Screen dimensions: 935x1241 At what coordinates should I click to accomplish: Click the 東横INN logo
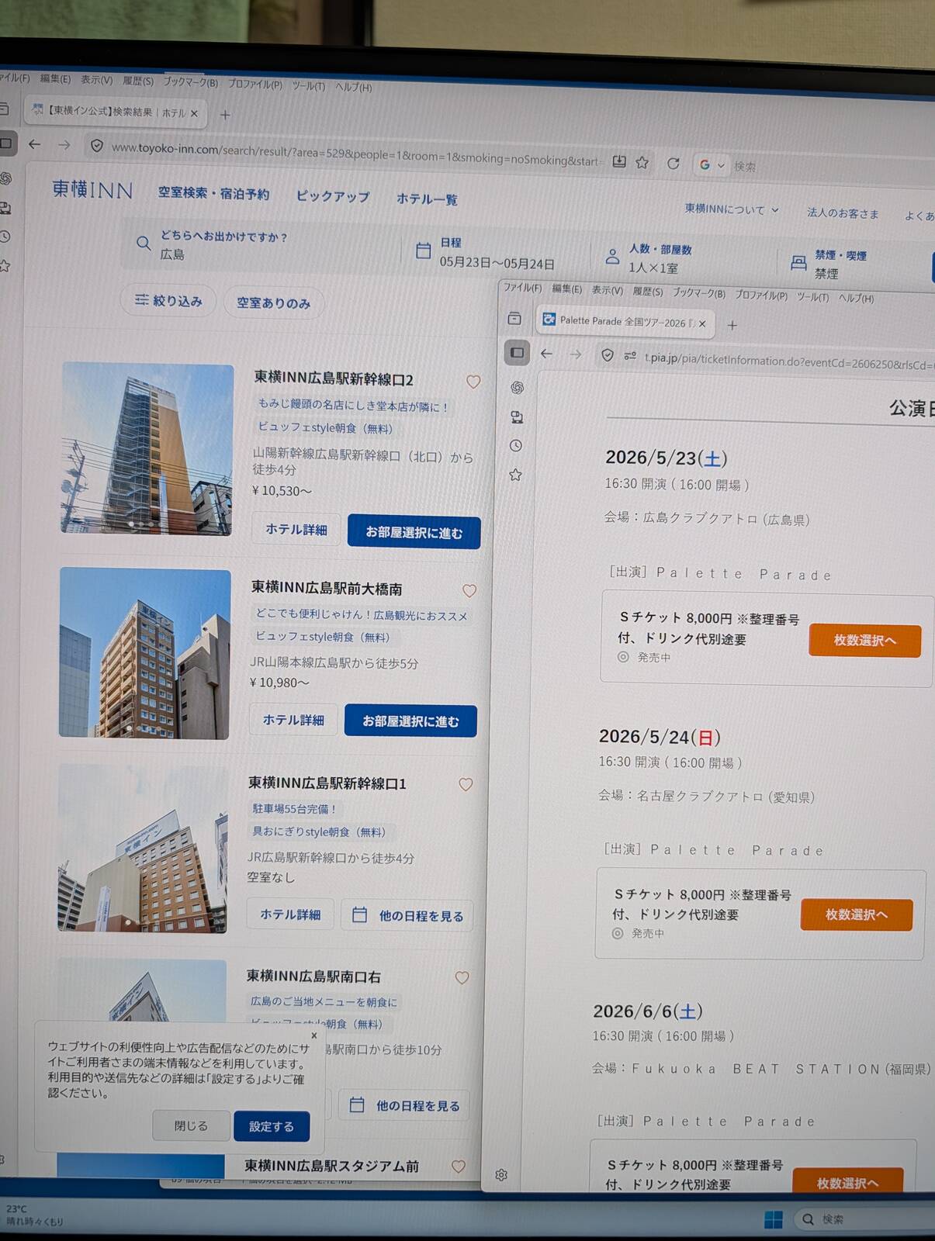(92, 189)
